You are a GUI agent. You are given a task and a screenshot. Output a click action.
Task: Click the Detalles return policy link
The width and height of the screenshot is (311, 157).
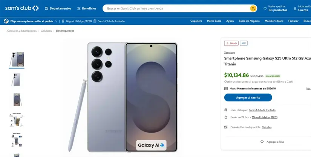coord(267,127)
